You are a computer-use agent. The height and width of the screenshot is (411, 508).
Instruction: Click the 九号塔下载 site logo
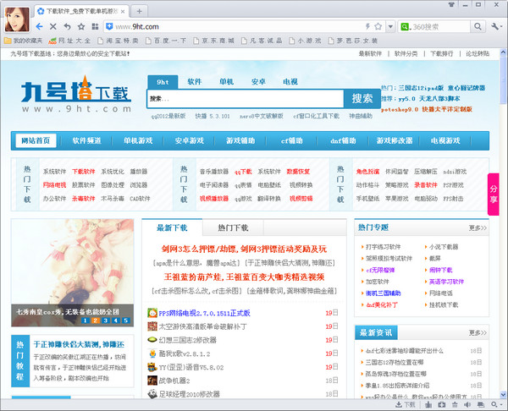pos(76,95)
